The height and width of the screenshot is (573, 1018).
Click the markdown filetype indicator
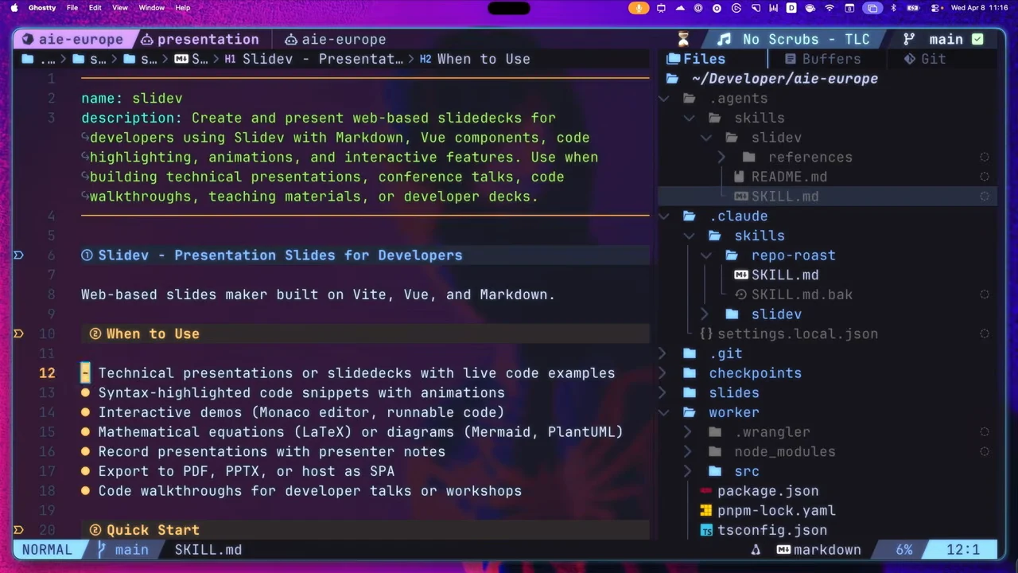[x=818, y=550]
